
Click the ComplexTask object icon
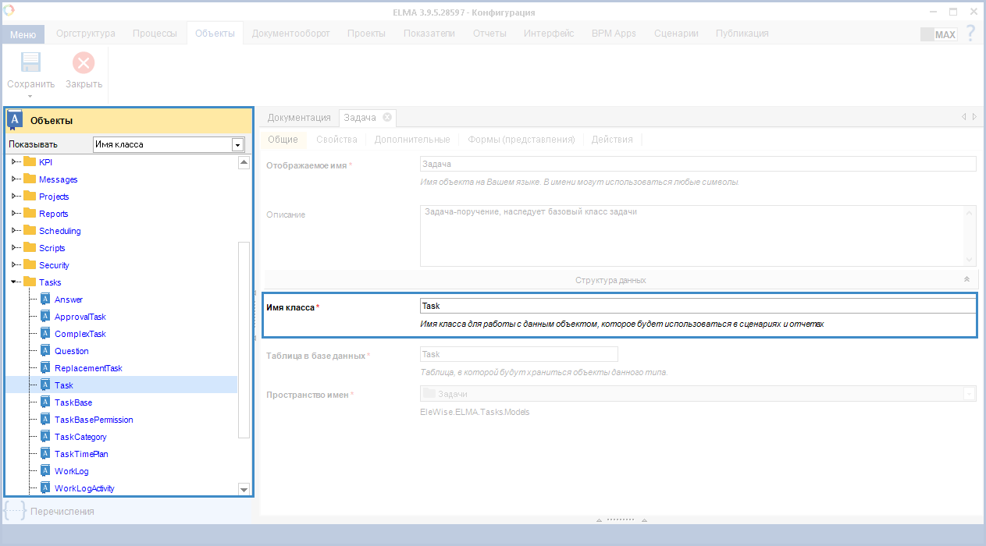[x=45, y=333]
